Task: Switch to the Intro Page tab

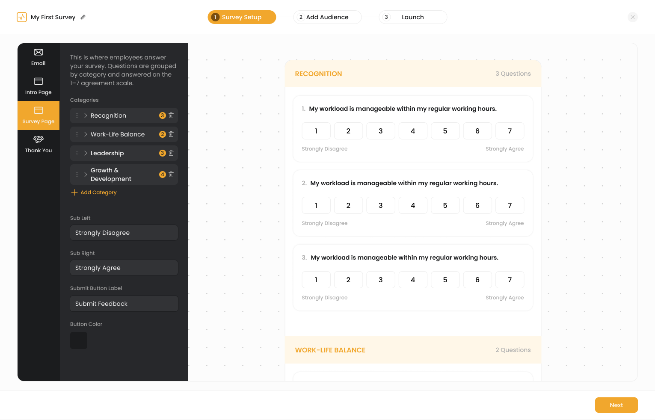Action: point(39,86)
